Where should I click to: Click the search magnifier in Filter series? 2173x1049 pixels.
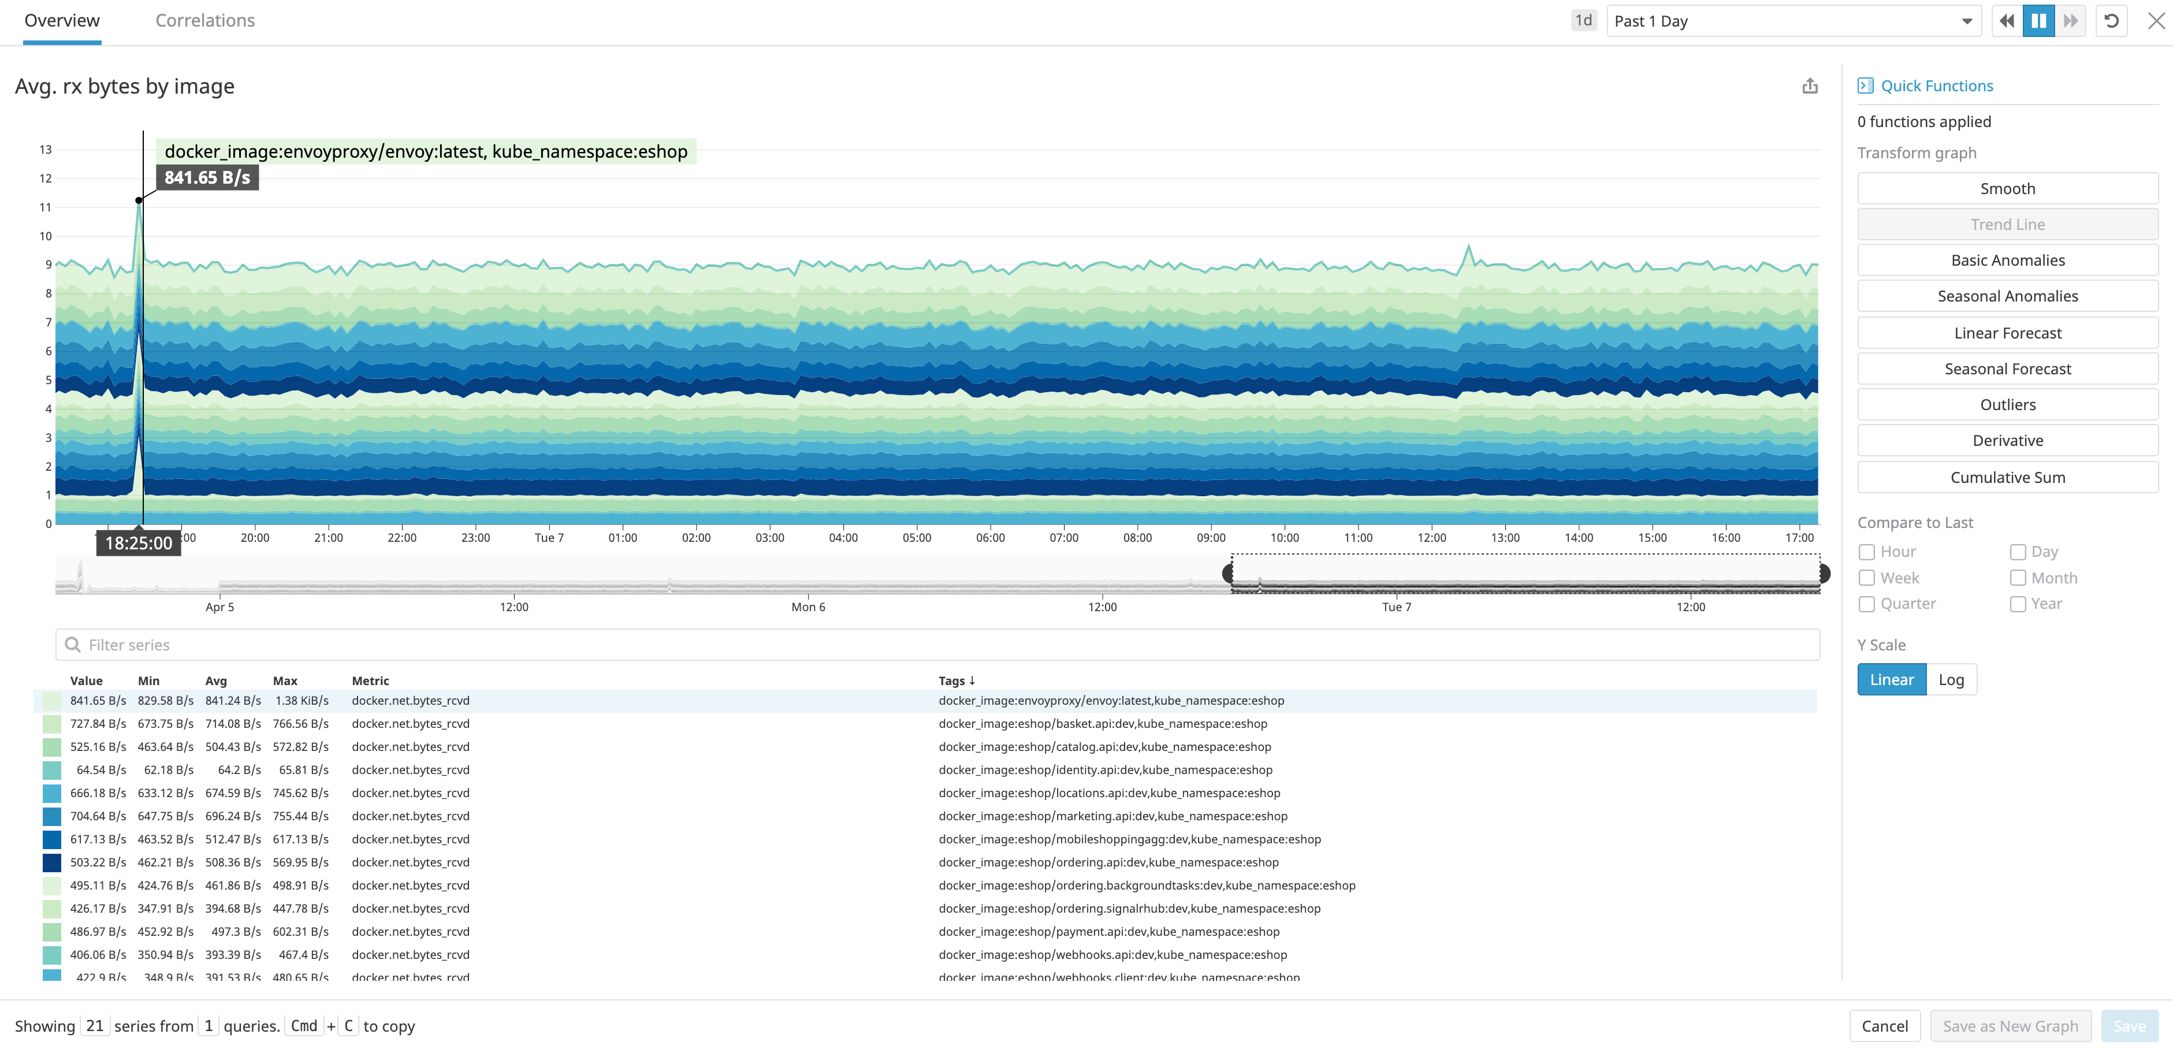point(73,644)
